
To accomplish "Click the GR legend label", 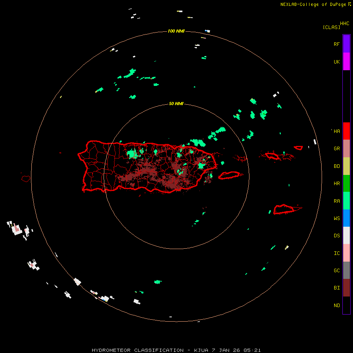I will click(x=337, y=149).
